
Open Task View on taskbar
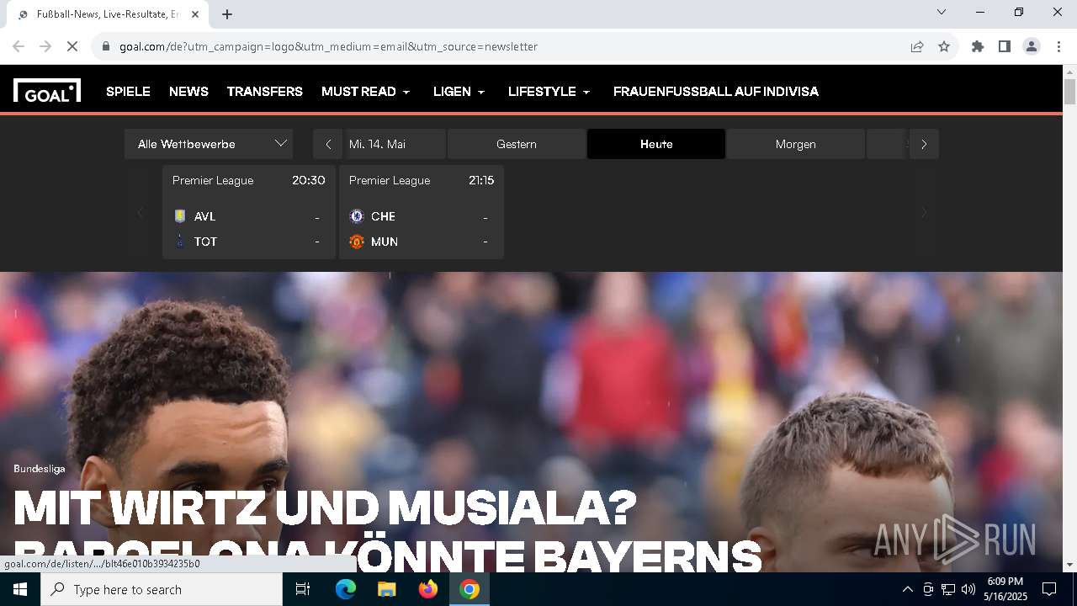[x=303, y=589]
